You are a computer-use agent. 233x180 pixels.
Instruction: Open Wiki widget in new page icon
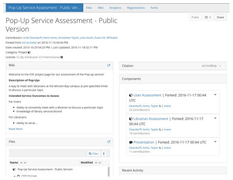pyautogui.click(x=109, y=65)
